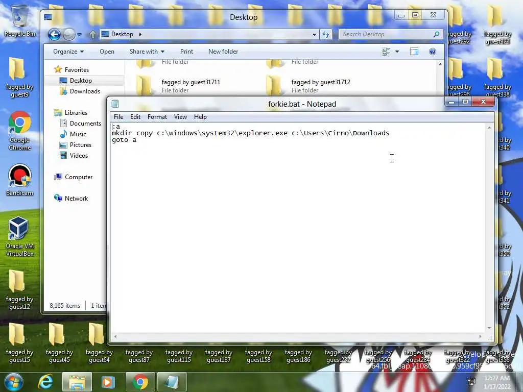
Task: Select the 'fagged by guest45' desktop folder
Action: point(59,343)
